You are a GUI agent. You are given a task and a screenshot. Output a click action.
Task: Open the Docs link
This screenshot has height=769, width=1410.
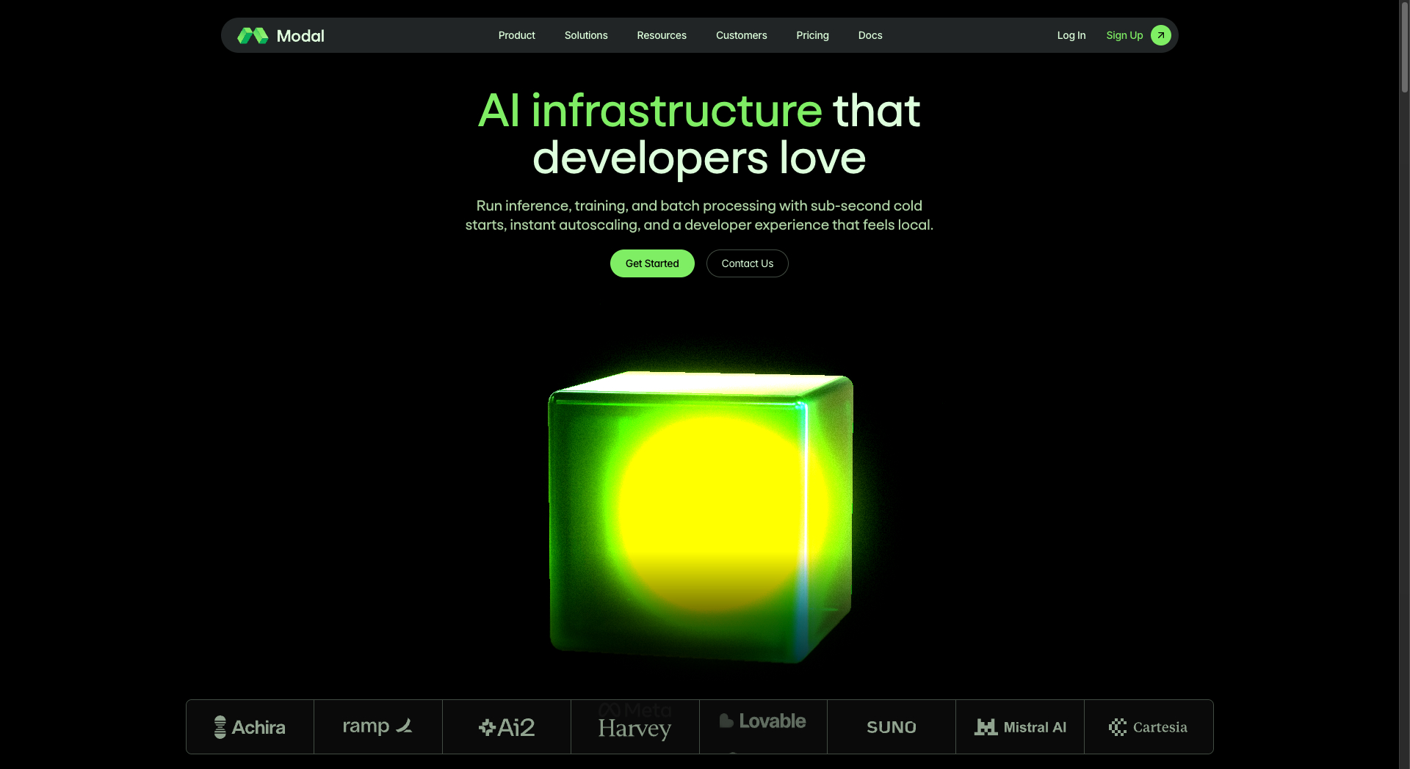870,35
